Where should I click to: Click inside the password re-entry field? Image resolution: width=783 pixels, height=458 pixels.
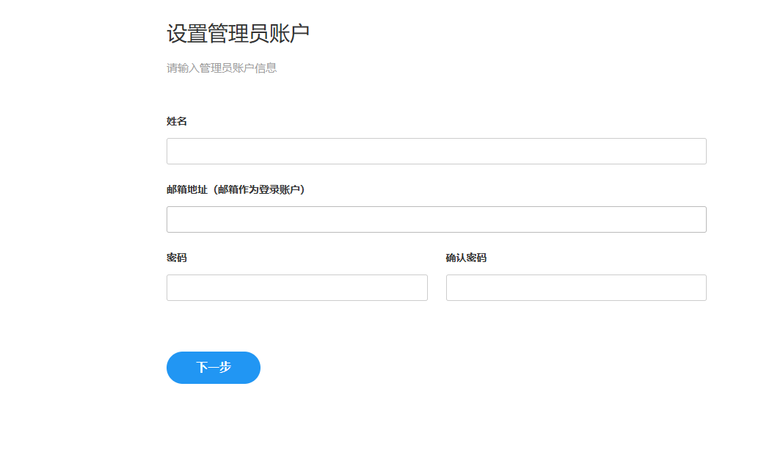[576, 288]
